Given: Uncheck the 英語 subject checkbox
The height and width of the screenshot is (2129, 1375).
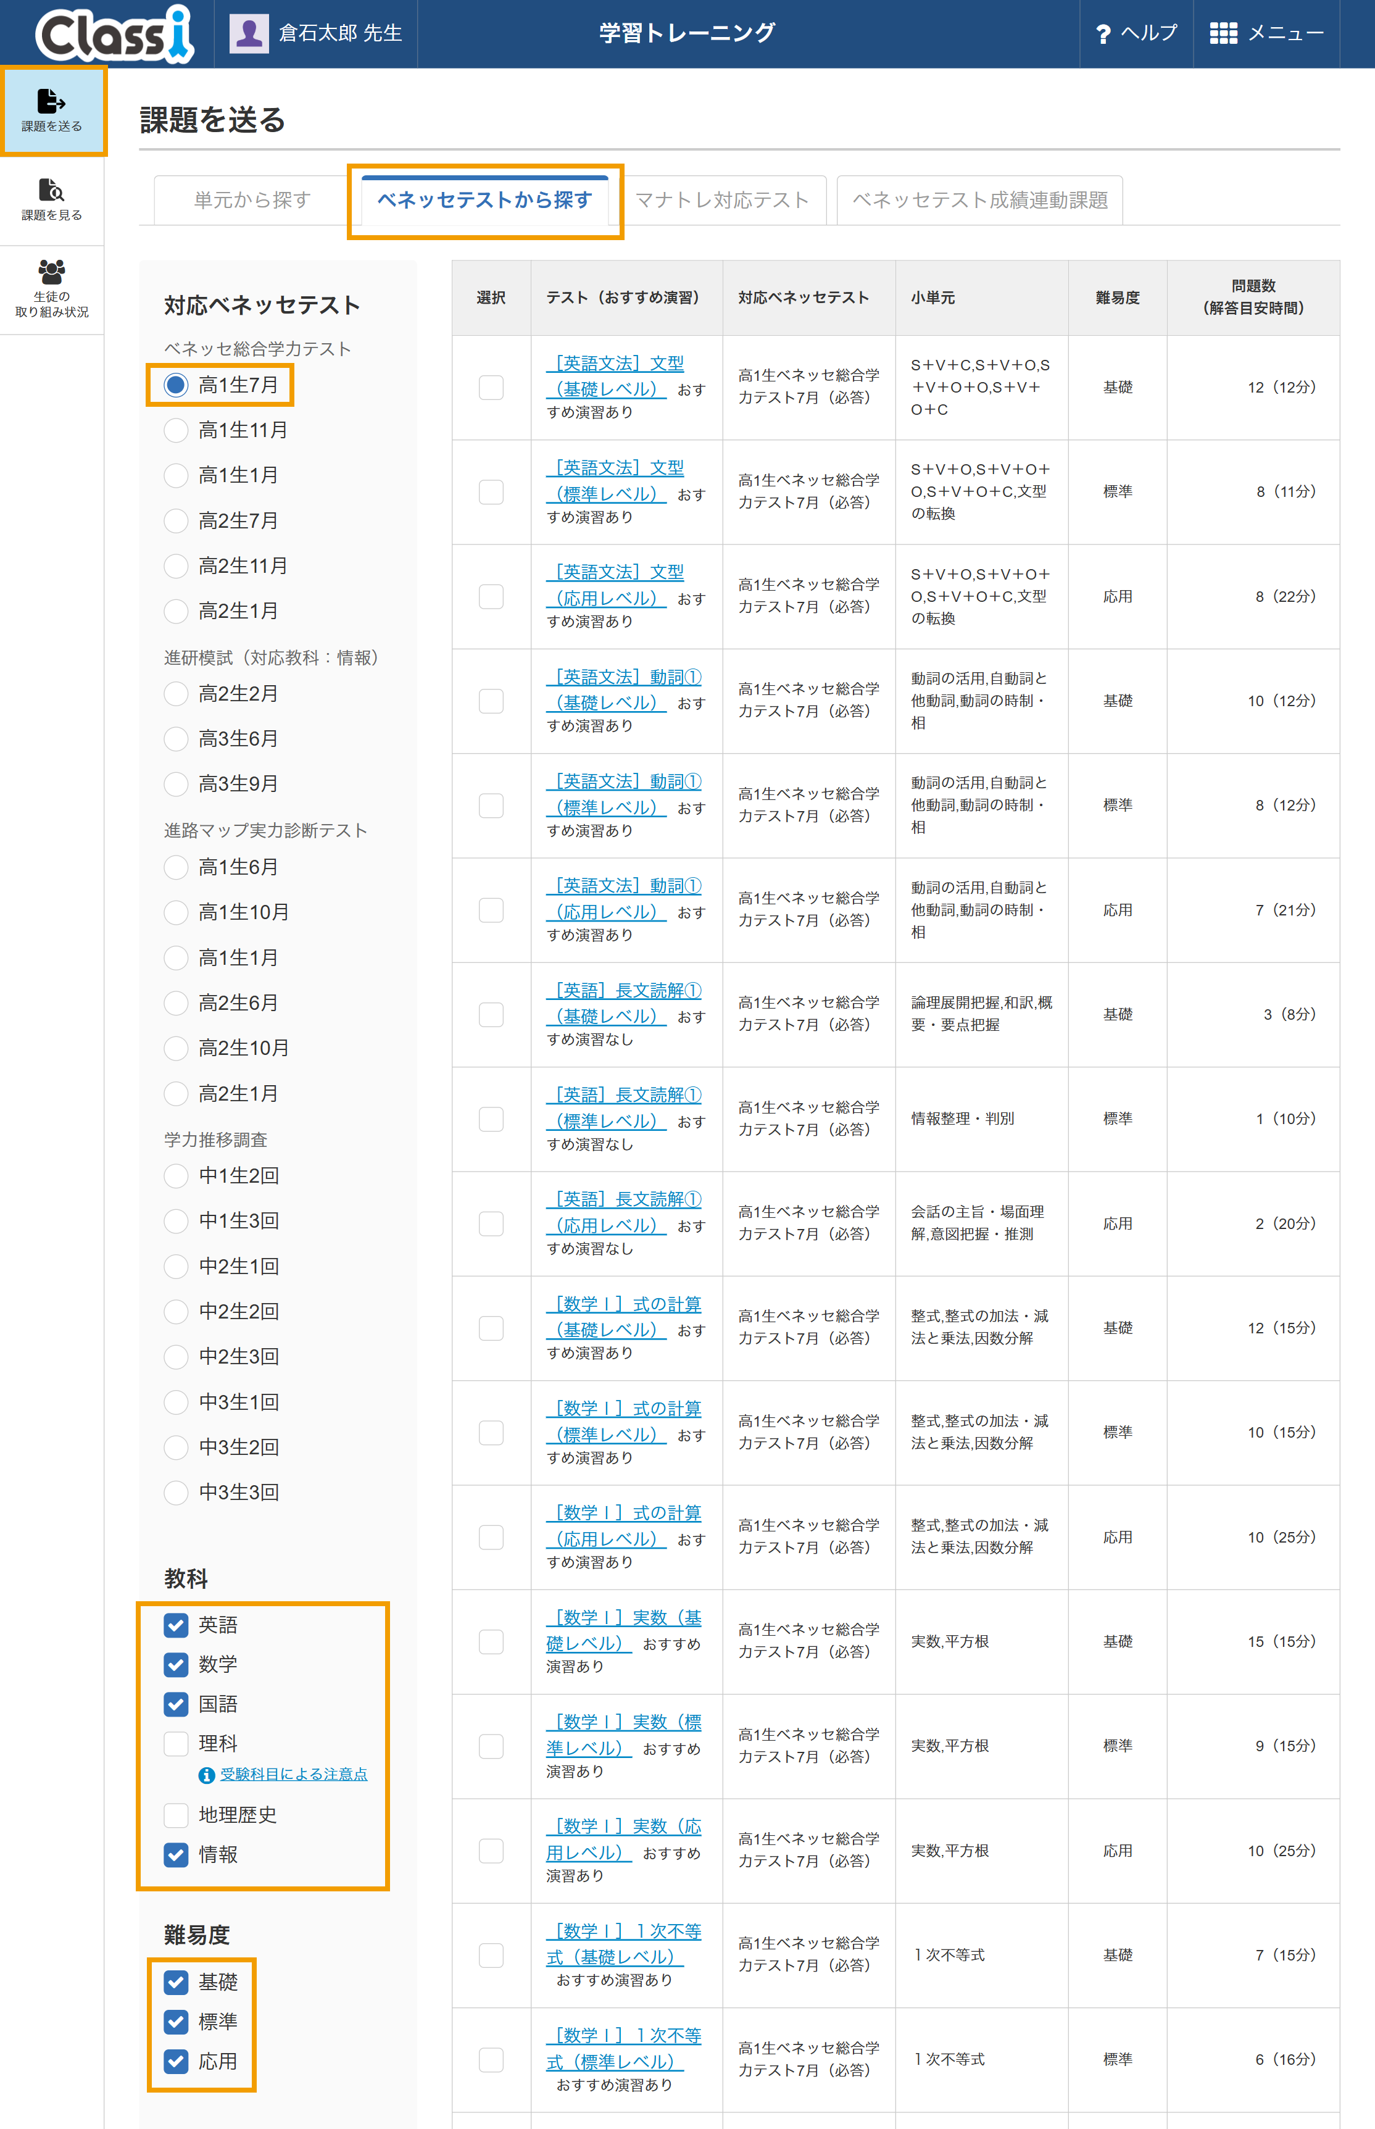Looking at the screenshot, I should click(176, 1625).
